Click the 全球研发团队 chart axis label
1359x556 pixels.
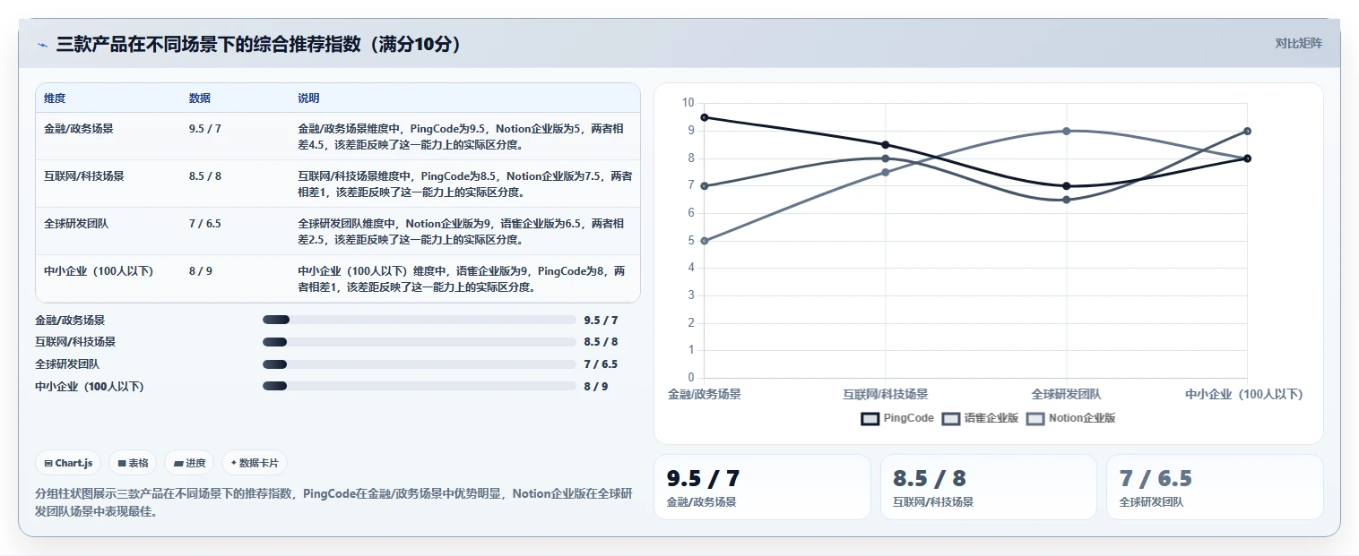1067,394
